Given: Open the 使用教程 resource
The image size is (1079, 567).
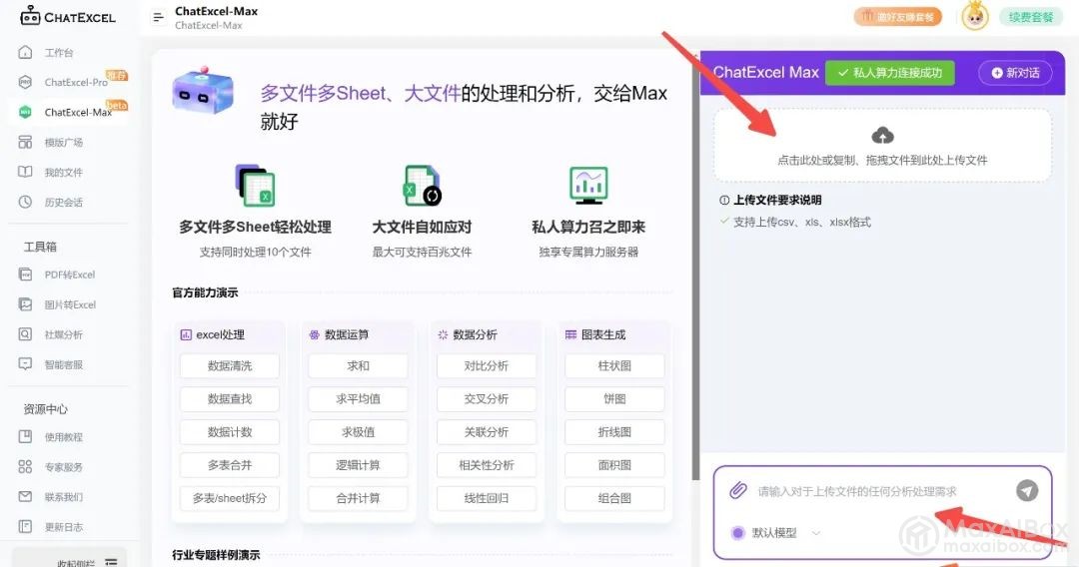Looking at the screenshot, I should pos(63,437).
